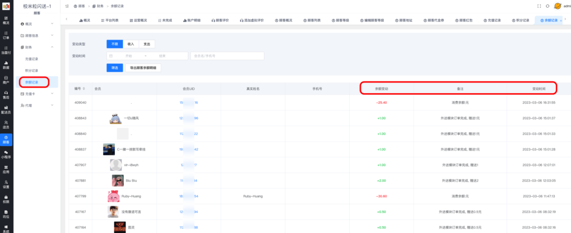571x233 pixels.
Task: Open 订单 in the dark sidebar
Action: tap(6, 35)
